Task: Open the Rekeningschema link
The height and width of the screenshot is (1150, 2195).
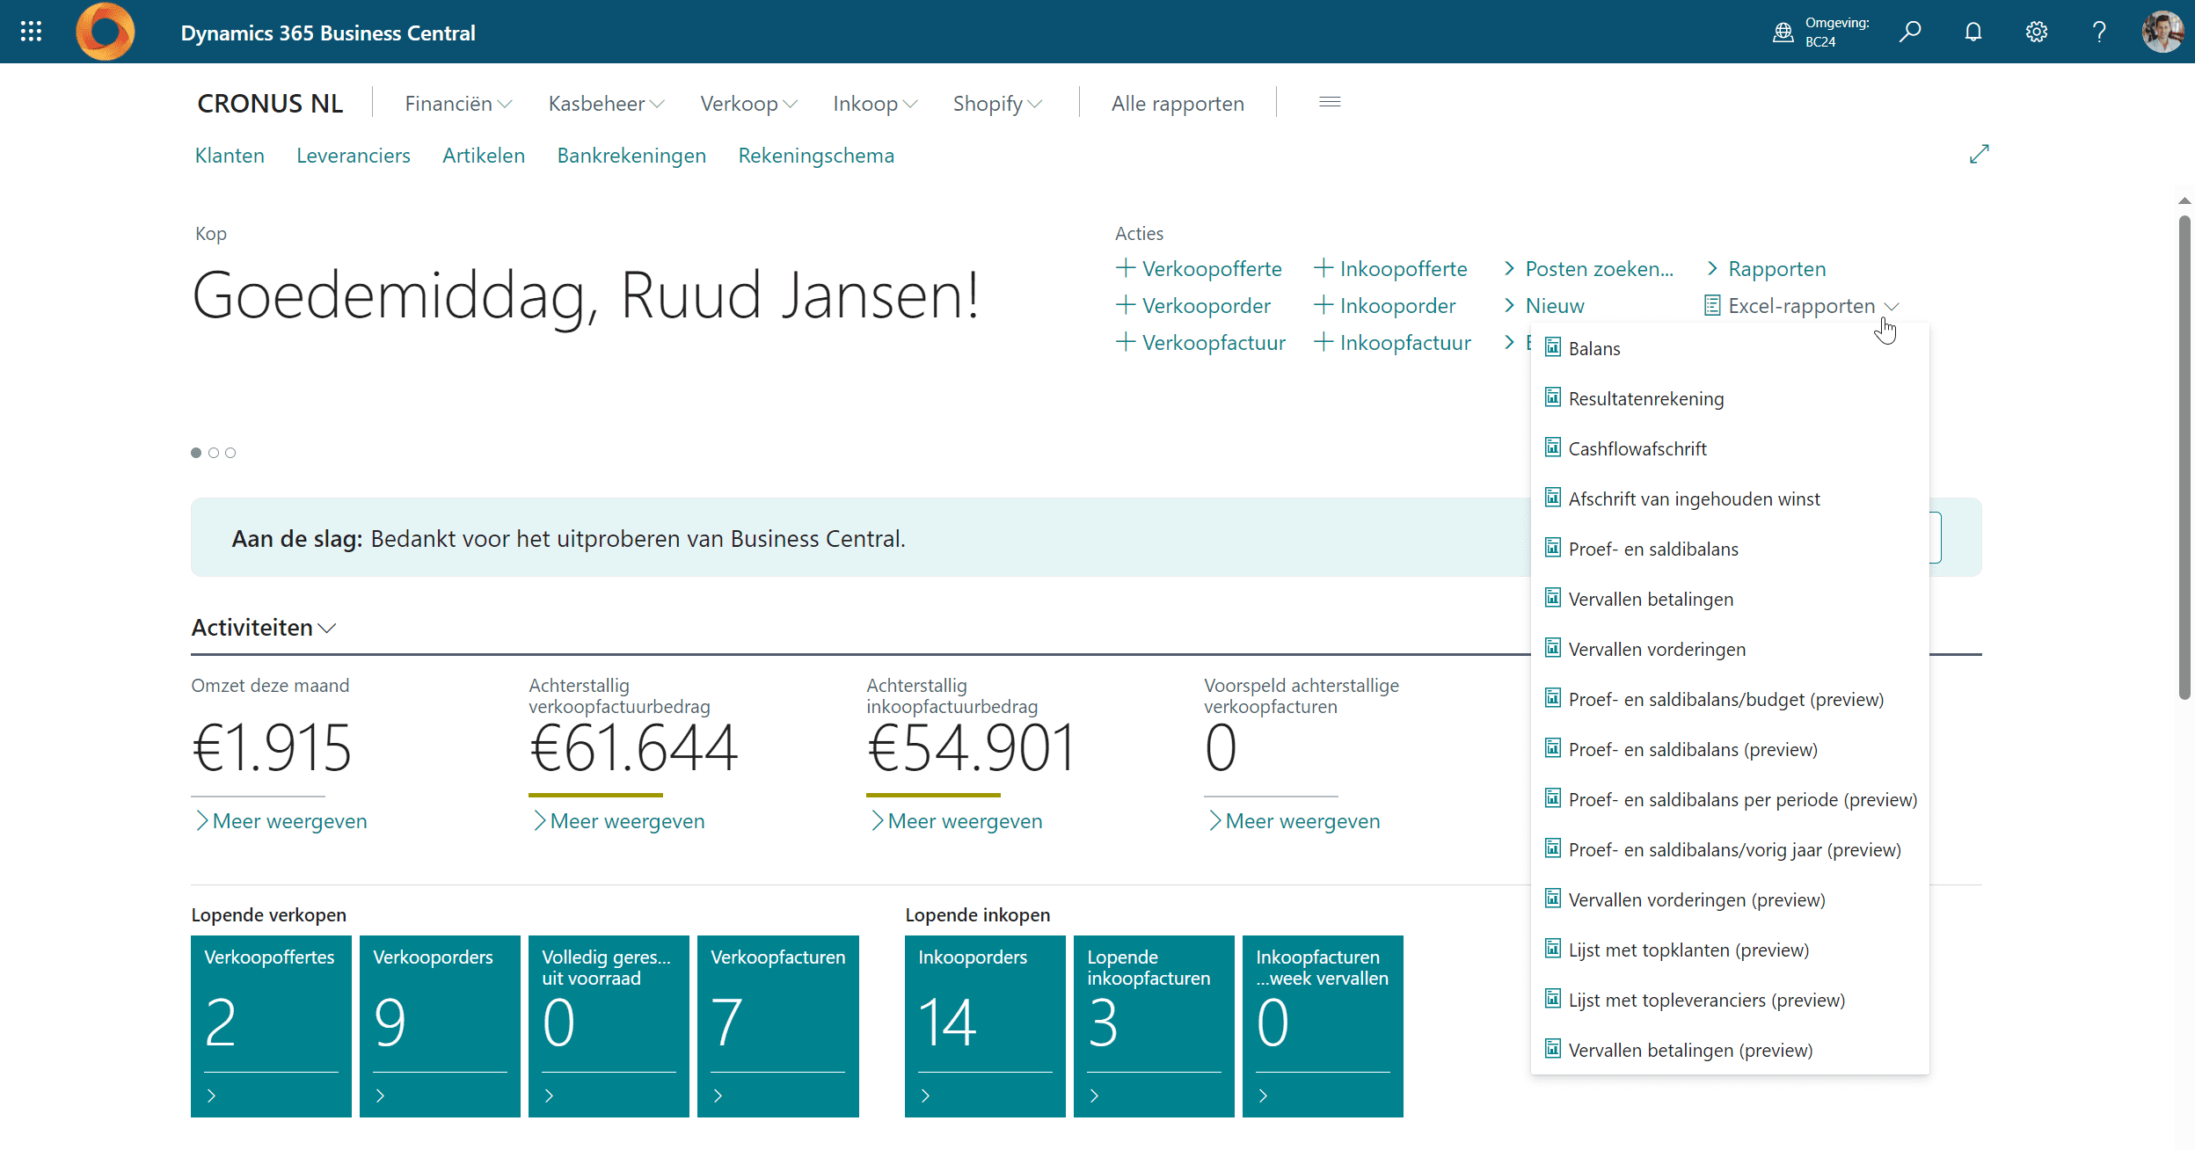Action: tap(816, 156)
